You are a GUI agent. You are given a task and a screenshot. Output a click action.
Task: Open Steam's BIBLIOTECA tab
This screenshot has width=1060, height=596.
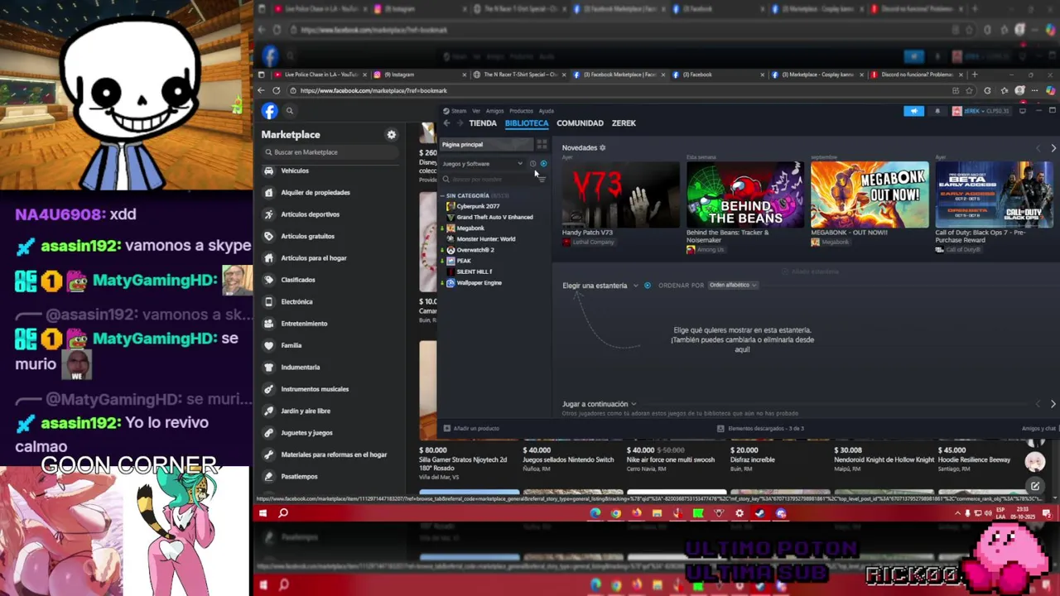pyautogui.click(x=527, y=123)
